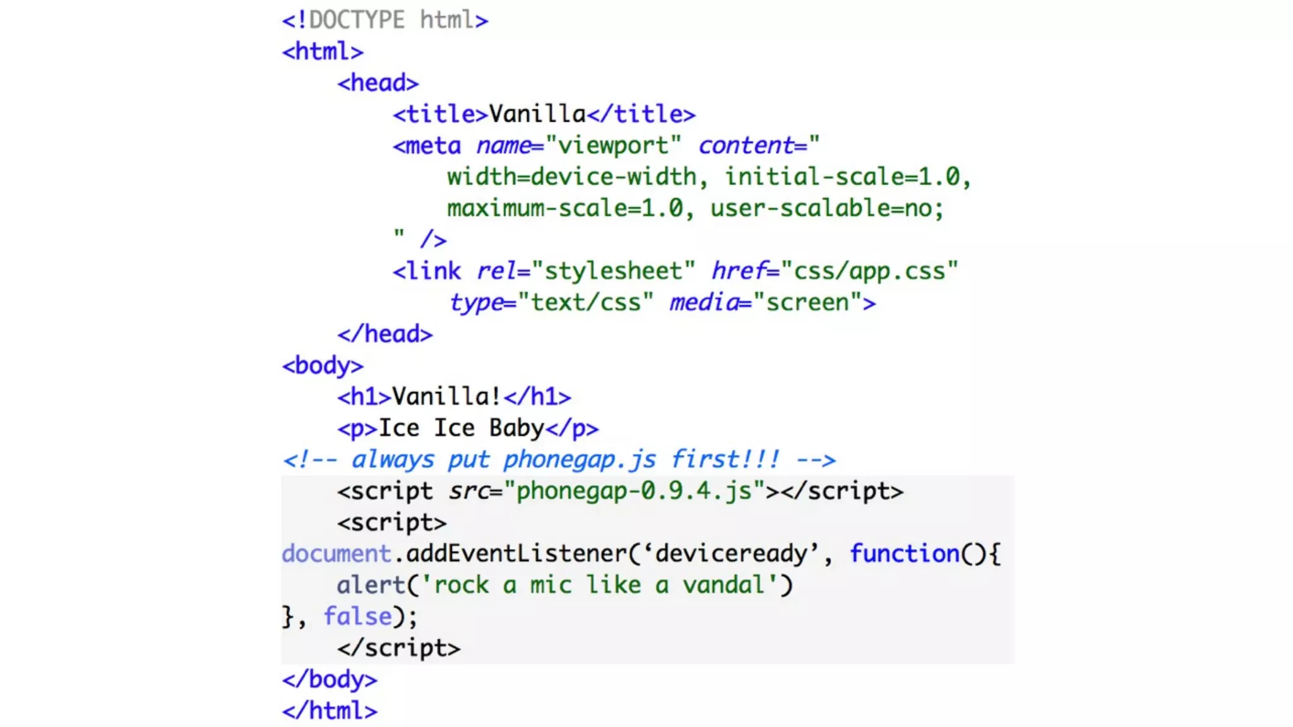
Task: Click the width=device-width text
Action: [x=571, y=177]
